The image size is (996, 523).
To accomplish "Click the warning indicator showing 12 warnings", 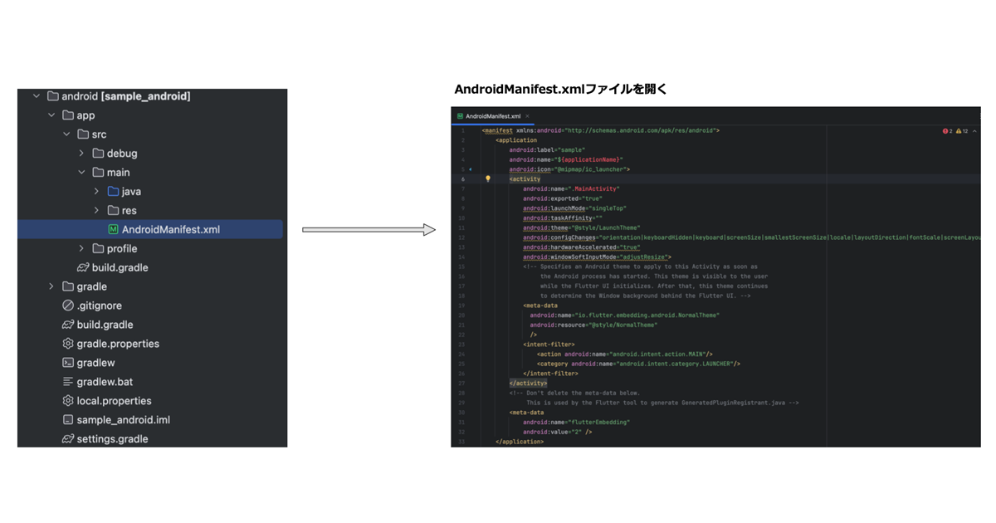I will pos(960,130).
